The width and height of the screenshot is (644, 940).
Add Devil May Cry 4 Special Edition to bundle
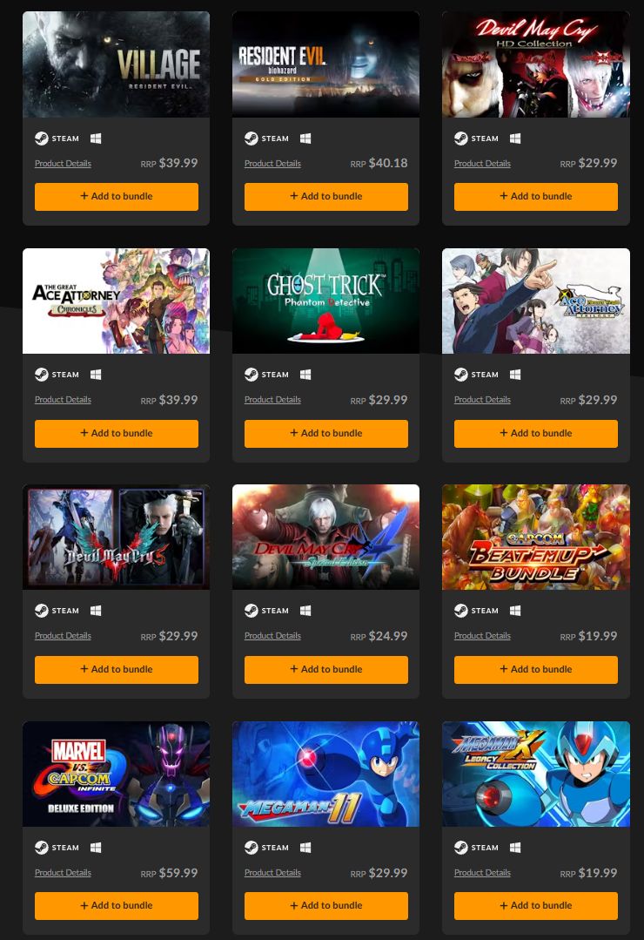tap(325, 670)
